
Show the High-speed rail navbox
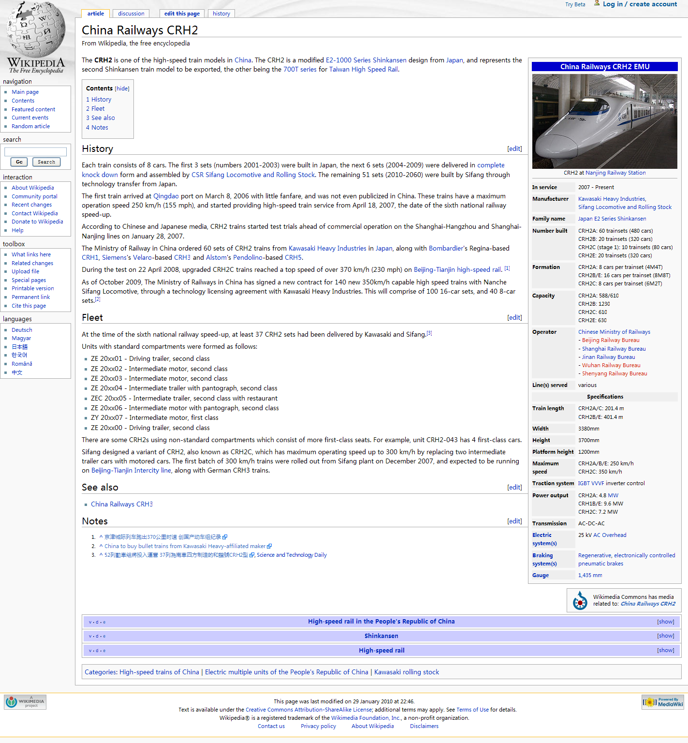coord(665,651)
